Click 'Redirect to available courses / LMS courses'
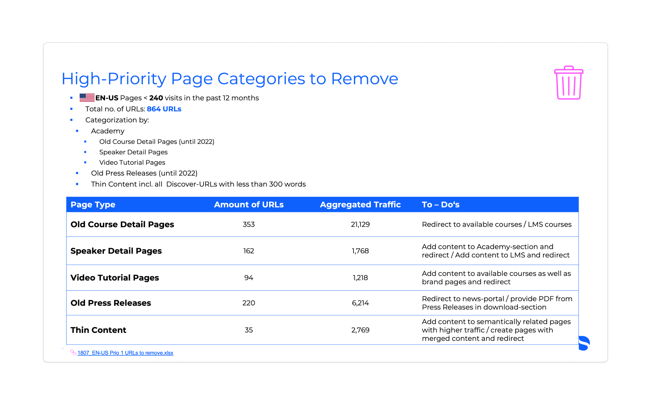The width and height of the screenshot is (651, 406). click(497, 224)
